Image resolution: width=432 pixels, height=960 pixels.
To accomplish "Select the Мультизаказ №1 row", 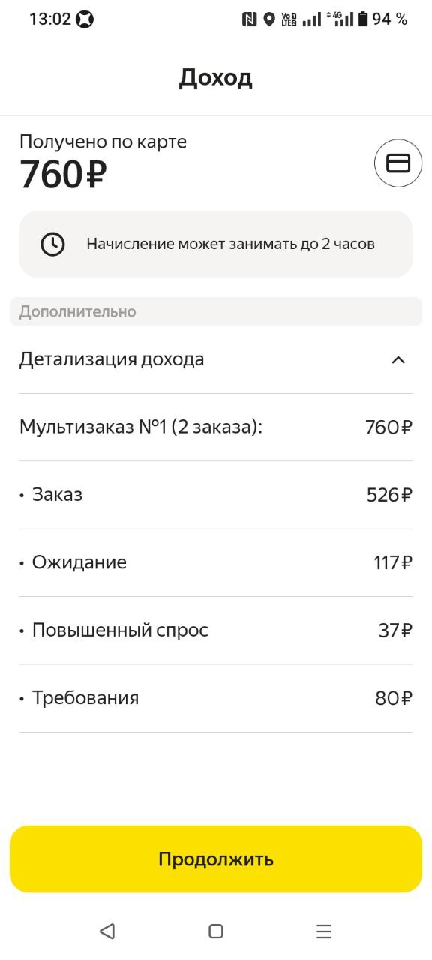I will 216,427.
